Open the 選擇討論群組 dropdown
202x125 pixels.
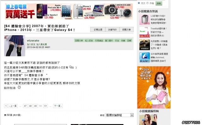(119, 115)
